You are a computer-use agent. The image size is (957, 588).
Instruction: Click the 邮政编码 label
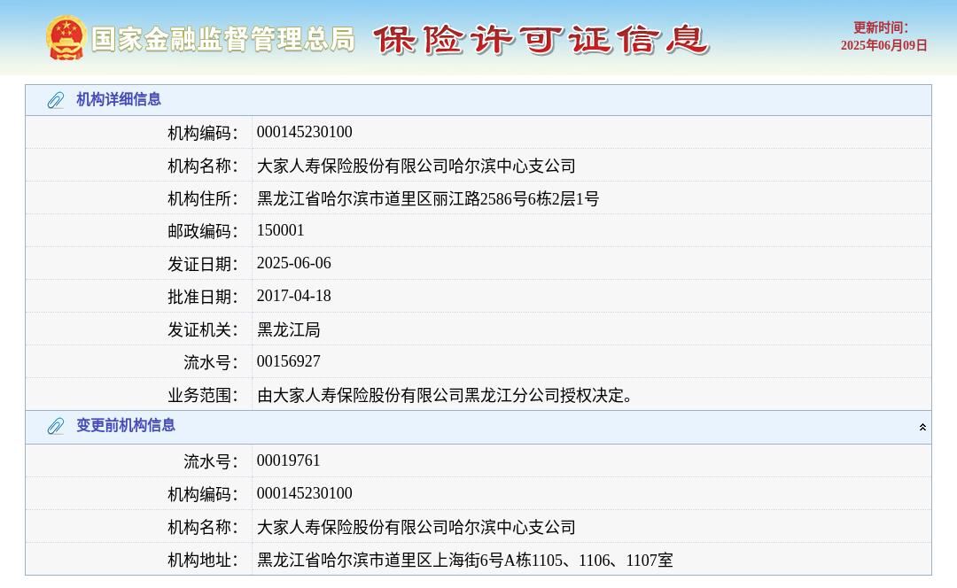point(203,231)
